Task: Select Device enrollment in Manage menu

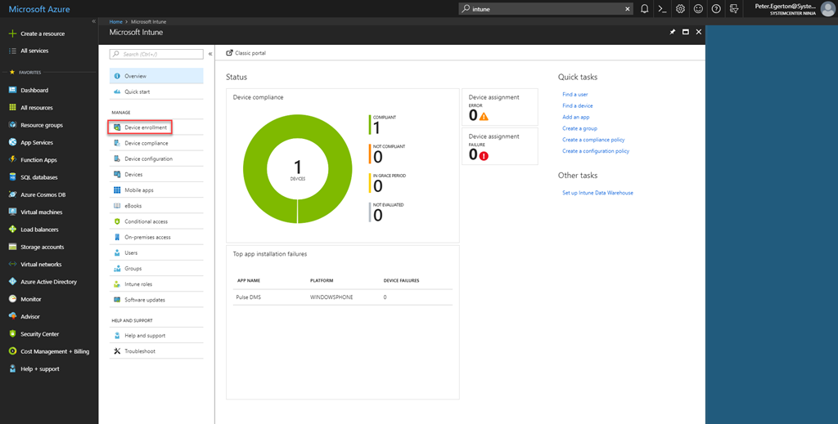Action: pyautogui.click(x=145, y=127)
